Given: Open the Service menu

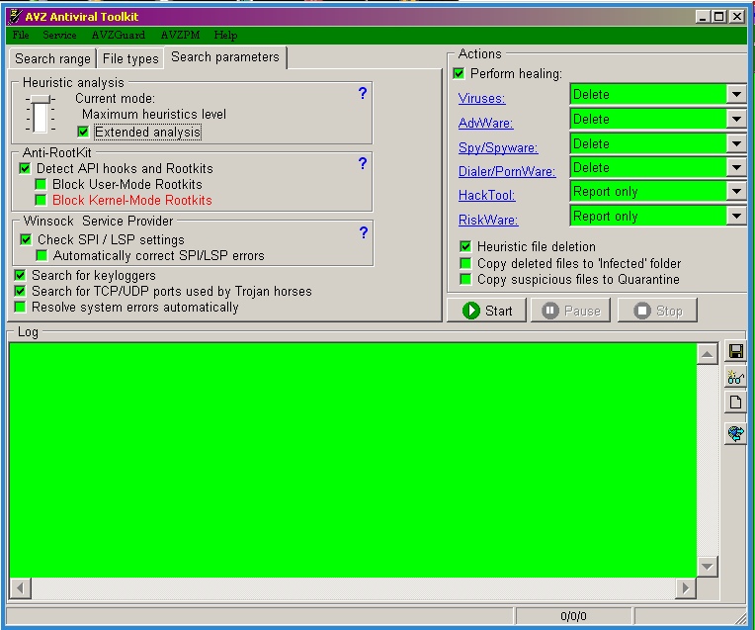Looking at the screenshot, I should coord(59,35).
